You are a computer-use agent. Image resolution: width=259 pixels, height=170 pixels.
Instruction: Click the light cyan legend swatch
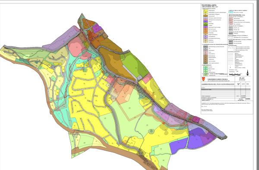[231, 13]
